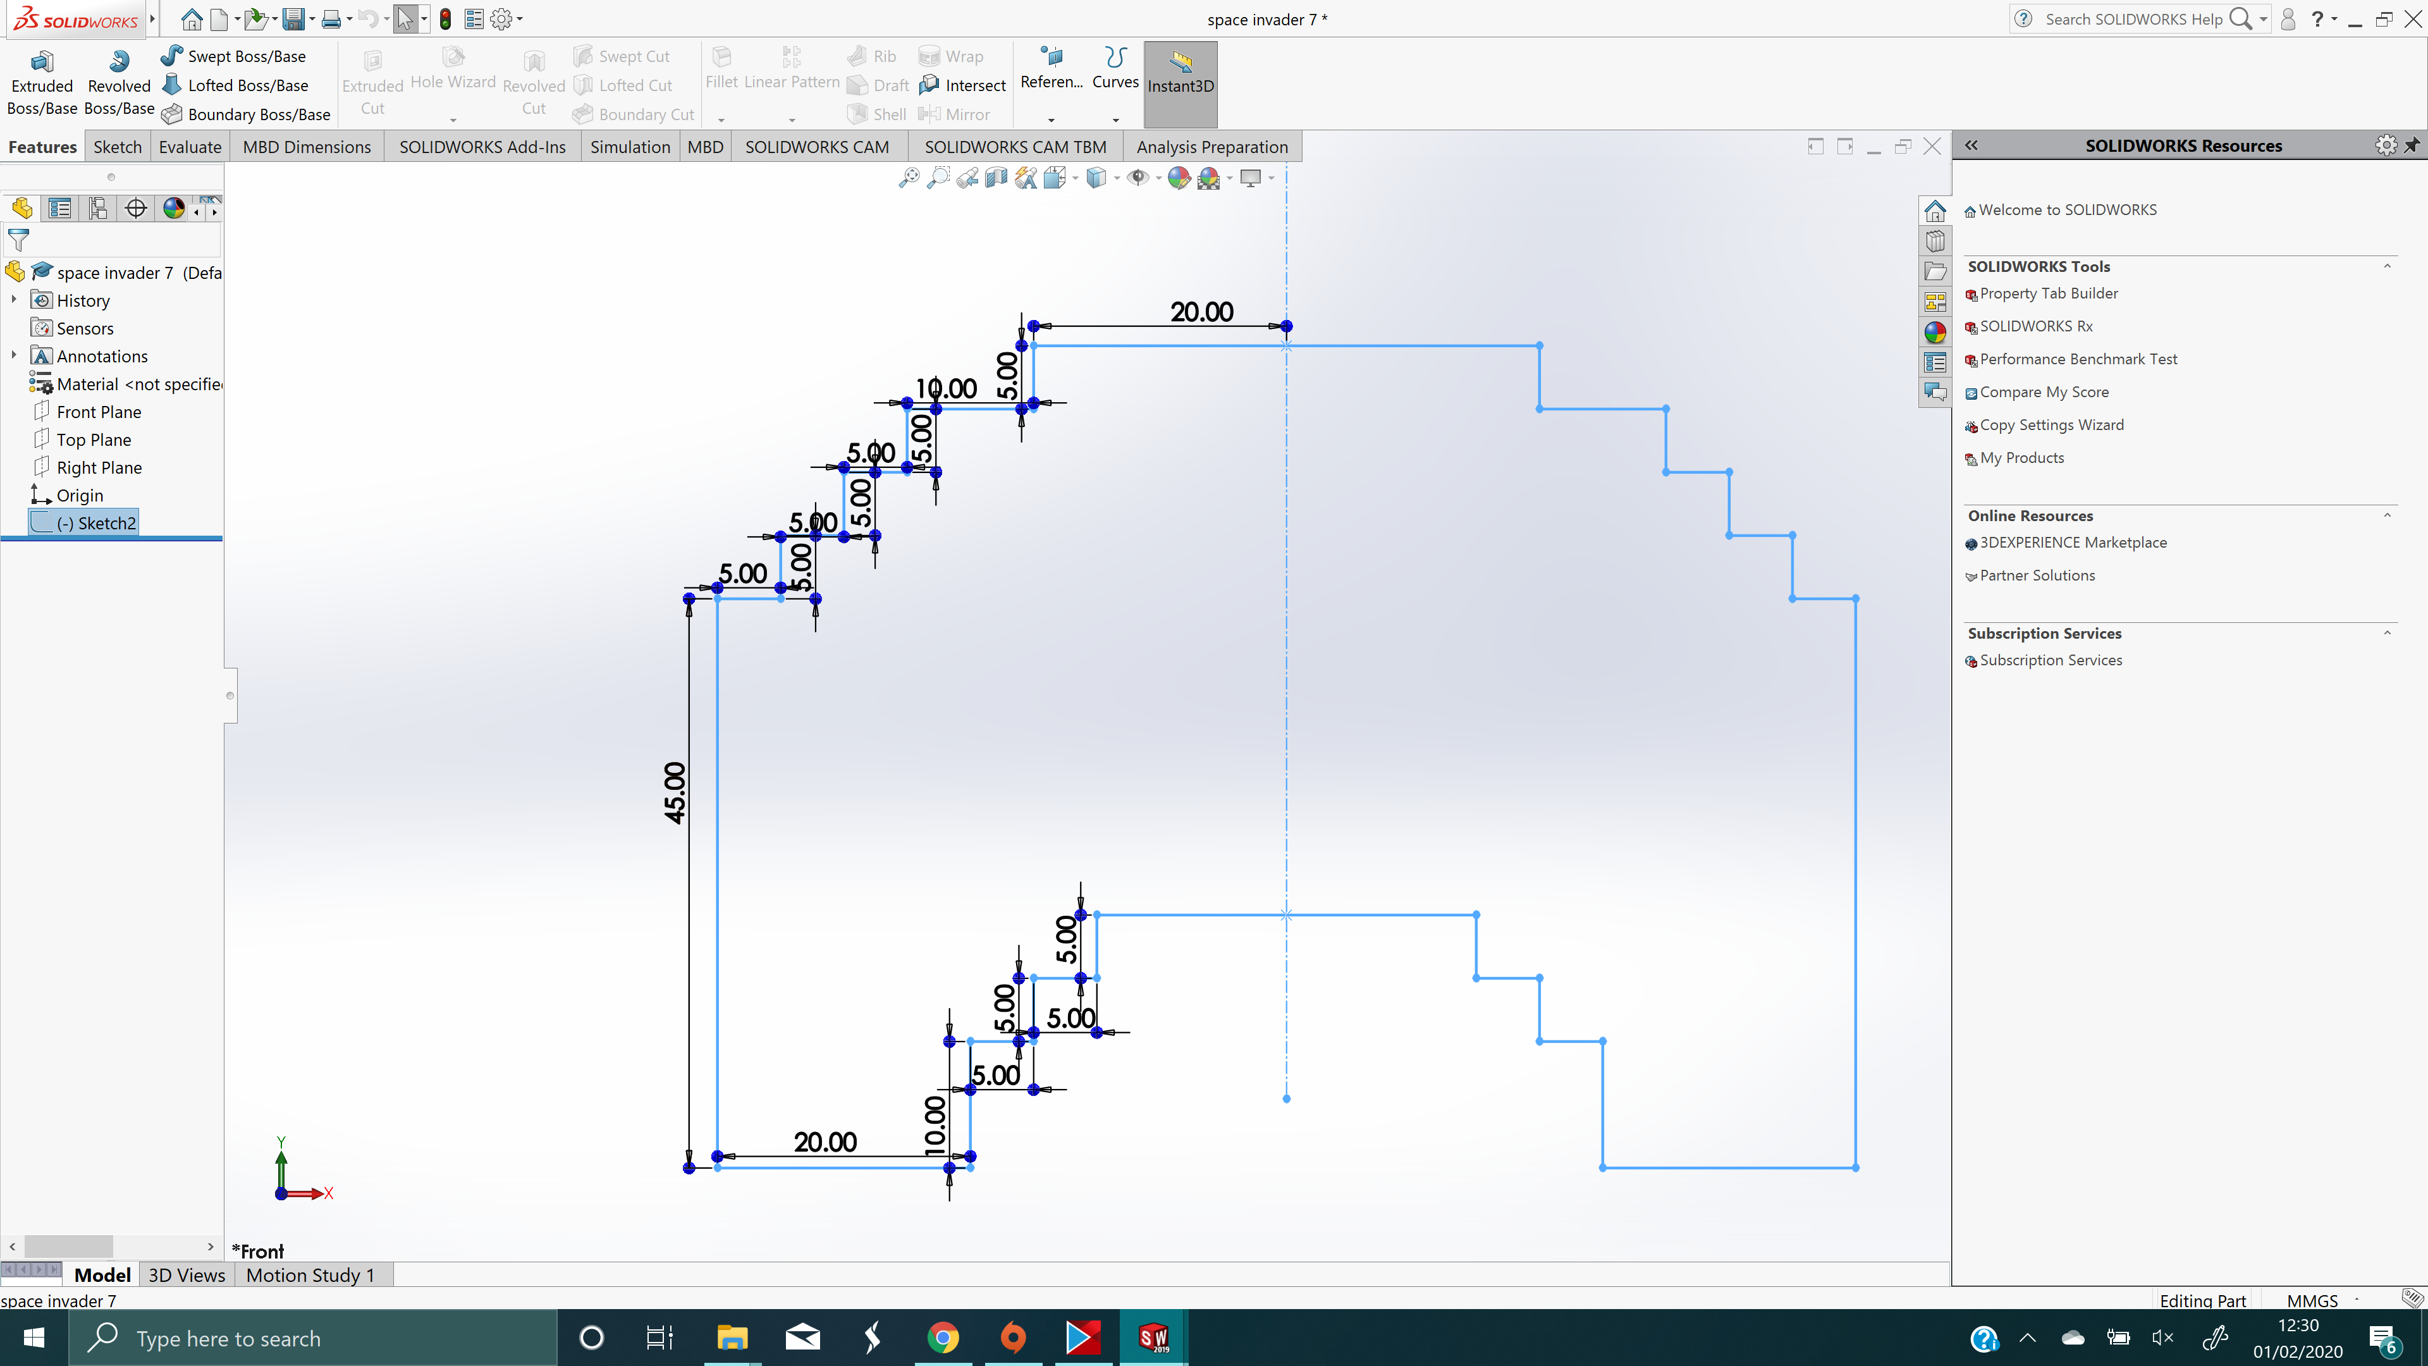Screen dimensions: 2428x1366
Task: Switch to the Evaluate tab
Action: (x=190, y=147)
